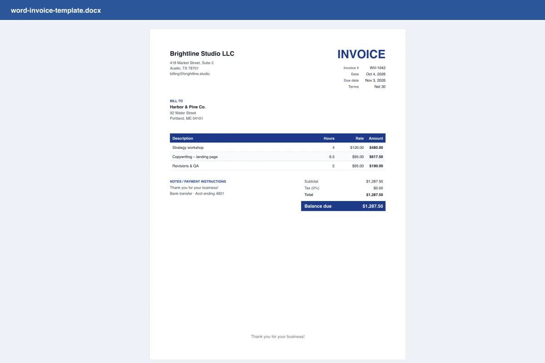Click the Austin, TX 78701 line
Viewport: 545px width, 363px height.
(x=184, y=68)
